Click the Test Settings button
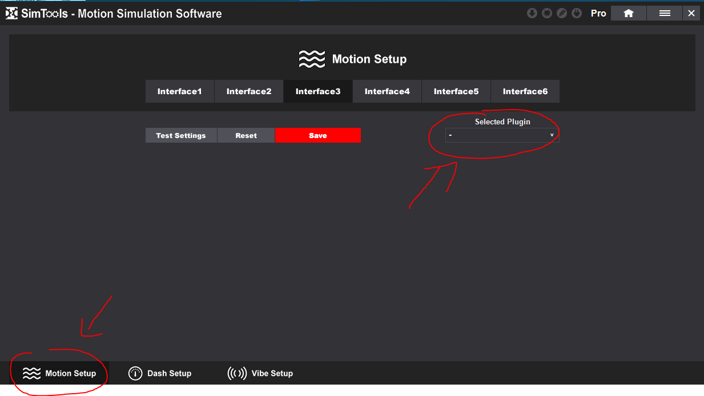Screen dimensions: 704x396 181,135
